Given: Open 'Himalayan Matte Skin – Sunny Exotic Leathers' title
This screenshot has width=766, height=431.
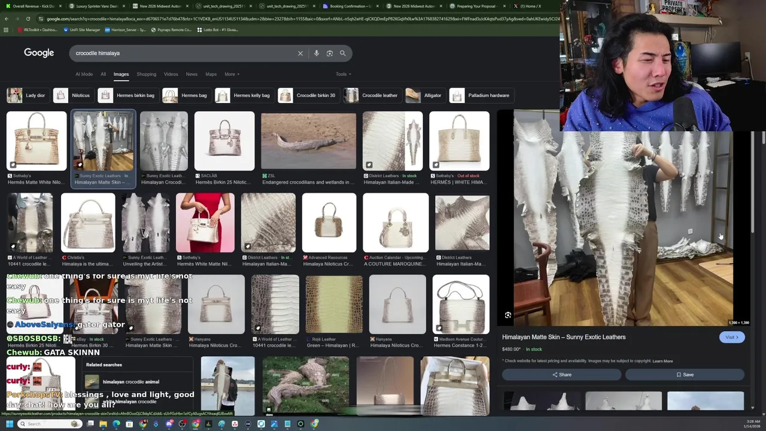Looking at the screenshot, I should 564,337.
